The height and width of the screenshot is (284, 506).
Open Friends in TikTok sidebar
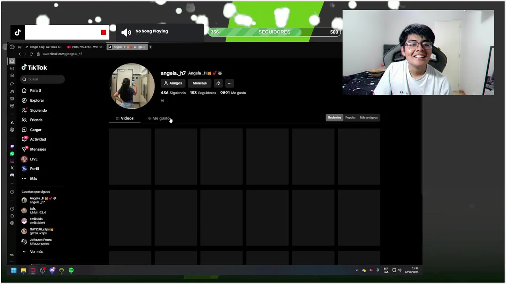click(x=32, y=120)
